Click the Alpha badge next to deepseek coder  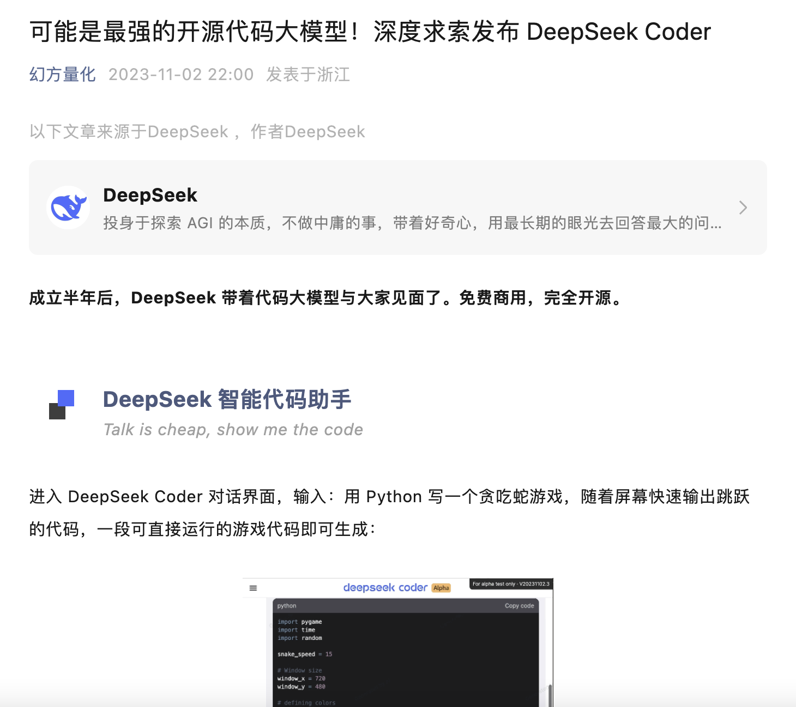(x=441, y=588)
